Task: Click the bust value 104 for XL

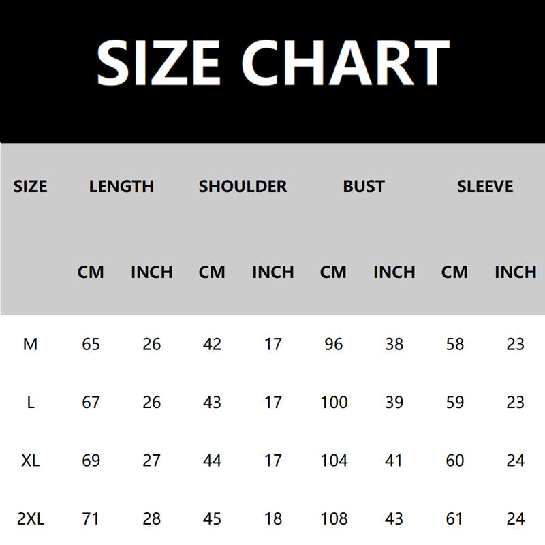Action: point(334,461)
